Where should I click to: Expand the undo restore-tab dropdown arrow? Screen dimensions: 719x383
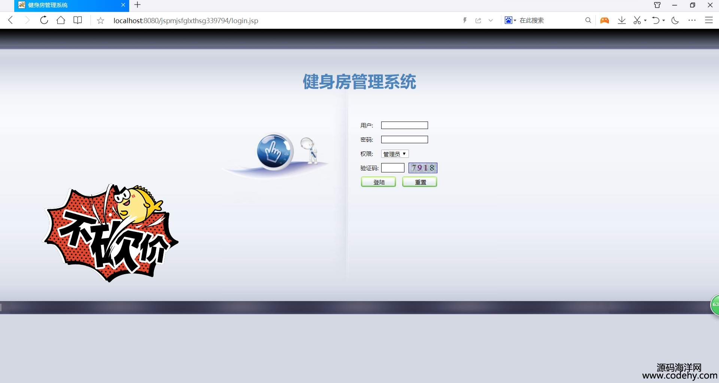(664, 21)
